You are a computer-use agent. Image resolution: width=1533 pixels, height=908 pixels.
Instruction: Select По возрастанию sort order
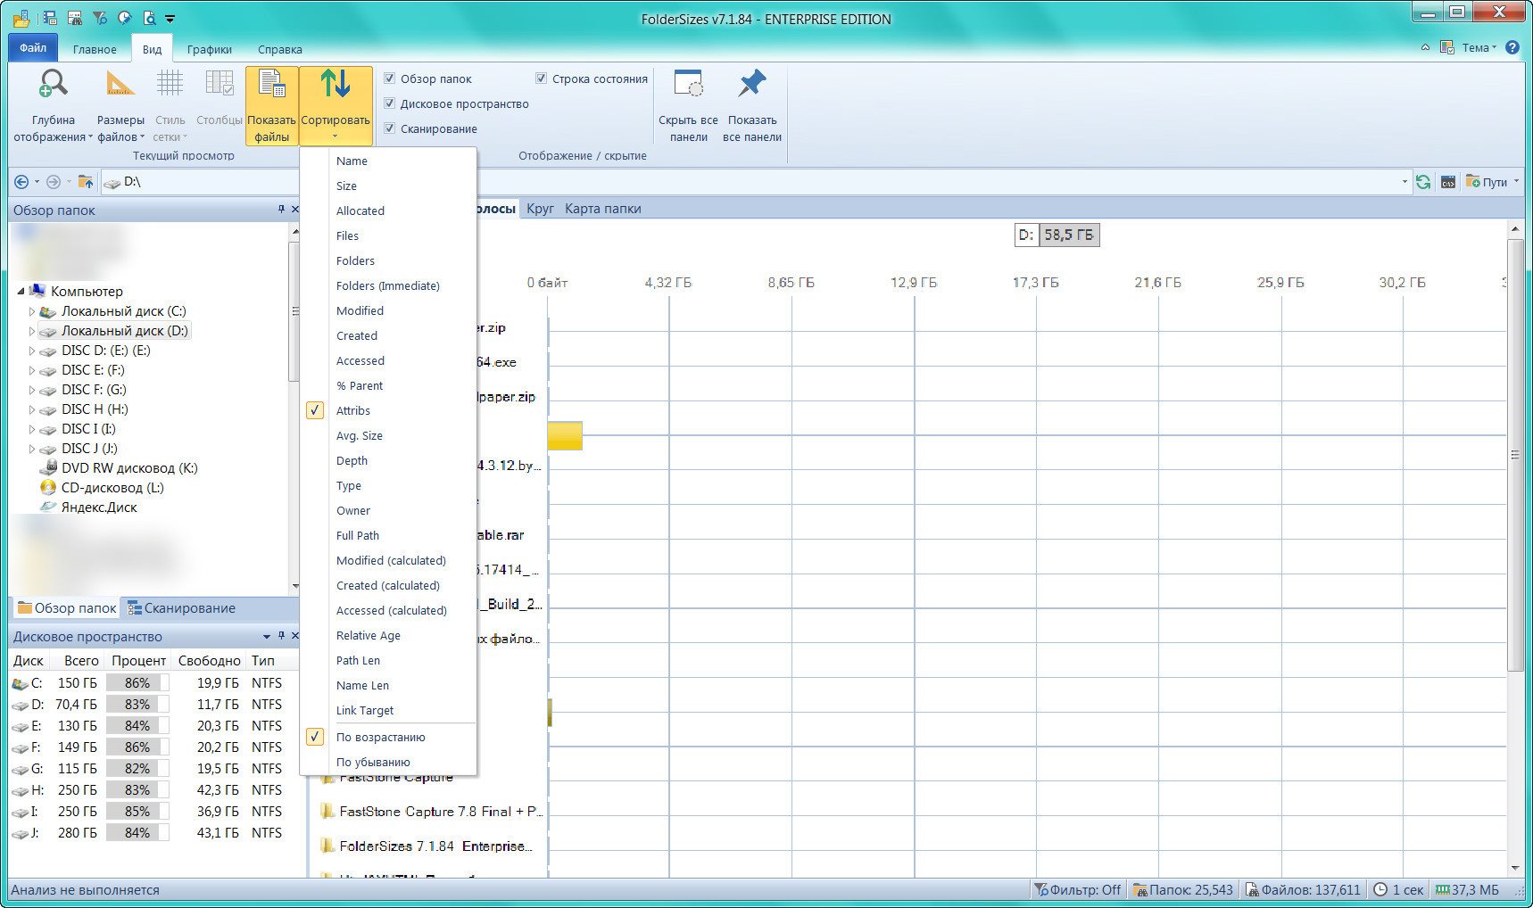388,737
